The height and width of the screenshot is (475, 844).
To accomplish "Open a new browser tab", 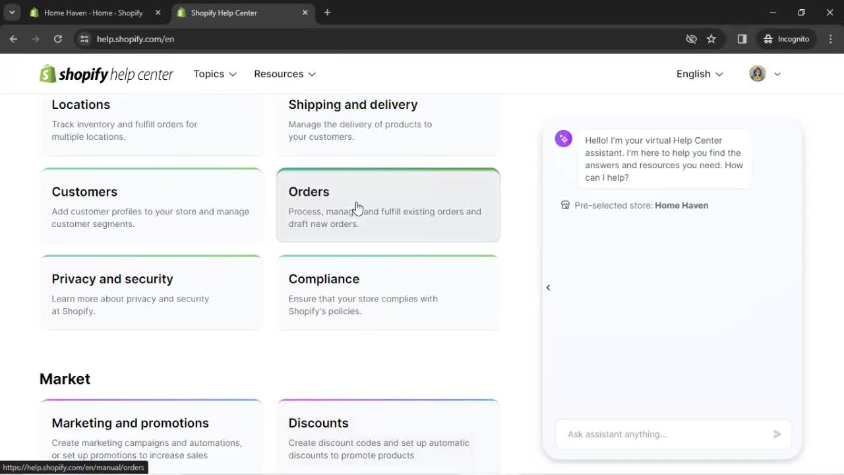I will [x=327, y=13].
